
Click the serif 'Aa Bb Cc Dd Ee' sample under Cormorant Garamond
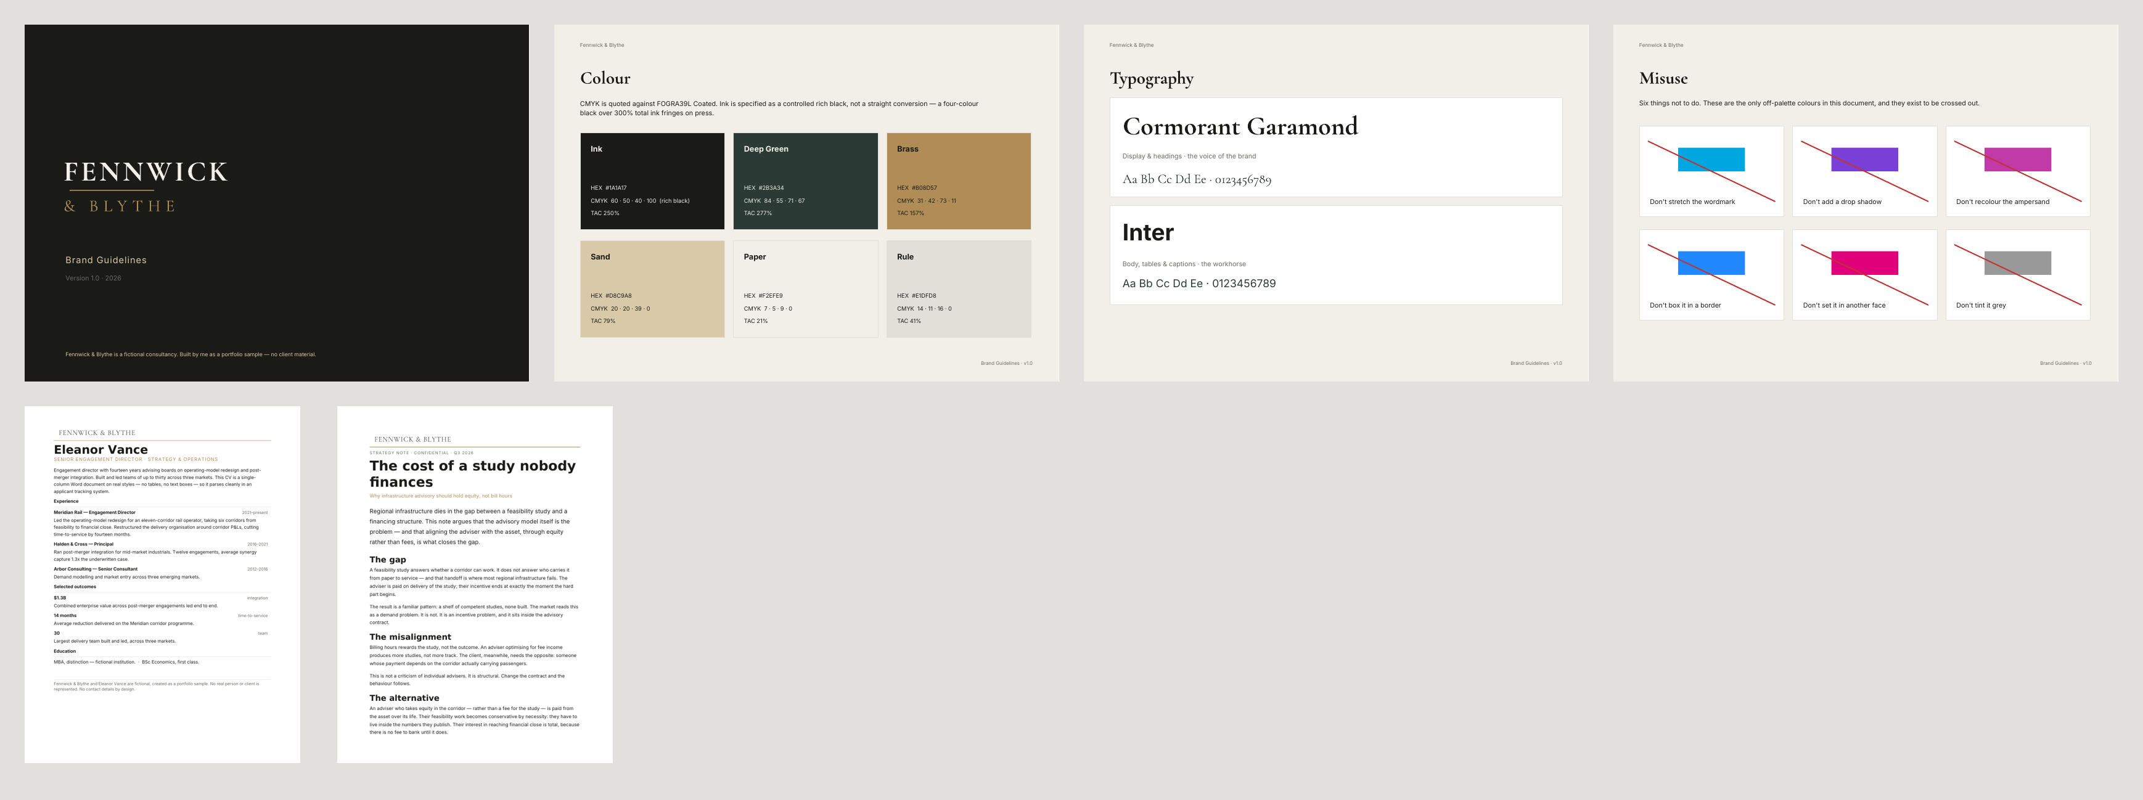(x=1196, y=179)
